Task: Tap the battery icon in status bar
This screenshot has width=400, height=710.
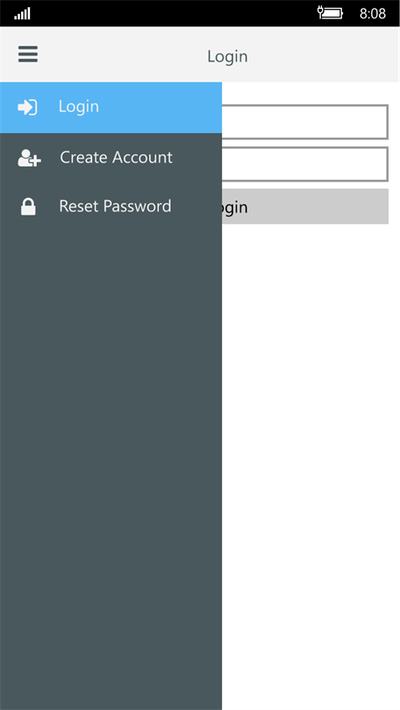Action: tap(333, 13)
